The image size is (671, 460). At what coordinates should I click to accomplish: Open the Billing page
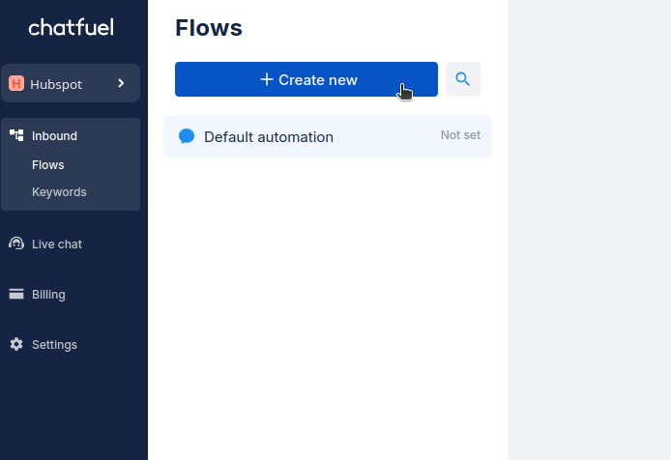[48, 295]
